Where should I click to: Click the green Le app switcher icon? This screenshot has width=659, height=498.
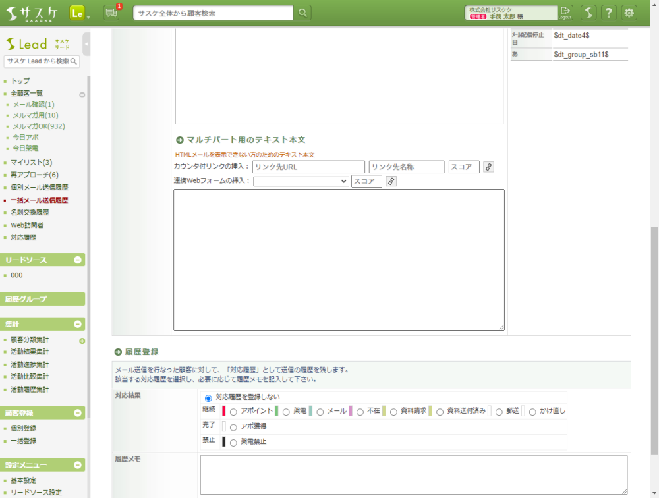[77, 13]
